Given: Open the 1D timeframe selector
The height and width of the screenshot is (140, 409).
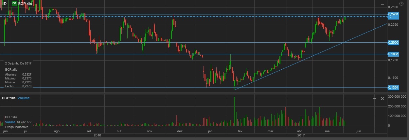Looking at the screenshot, I should (x=4, y=3).
